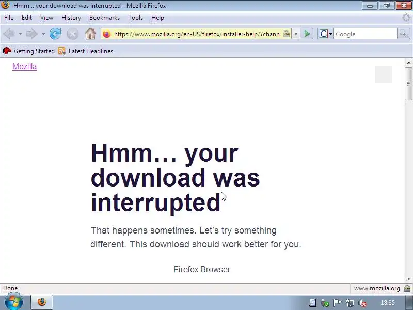Open the Bookmarks menu
This screenshot has width=413, height=310.
(104, 18)
